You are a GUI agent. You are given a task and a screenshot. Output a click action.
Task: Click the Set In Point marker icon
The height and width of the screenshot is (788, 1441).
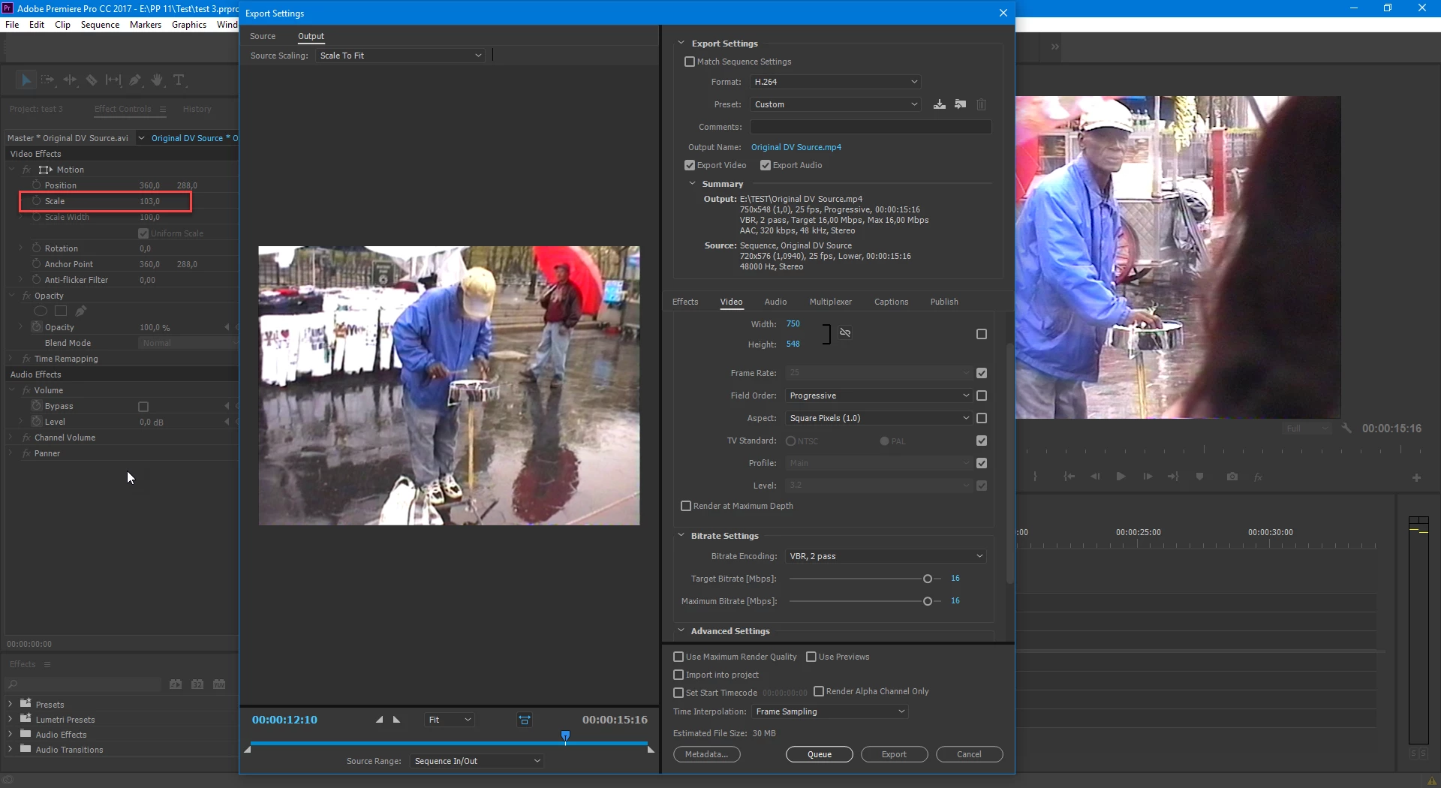[x=380, y=720]
